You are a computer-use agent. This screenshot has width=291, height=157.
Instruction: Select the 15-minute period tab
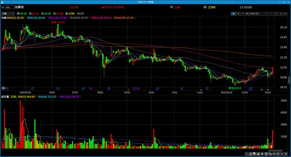click(276, 14)
